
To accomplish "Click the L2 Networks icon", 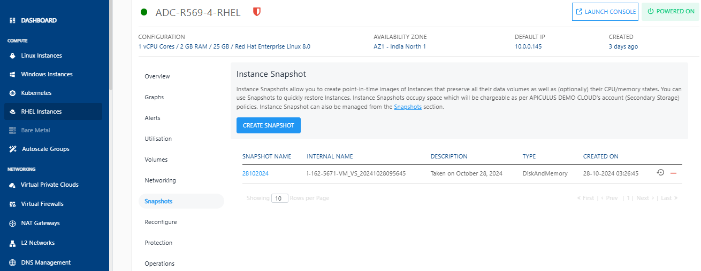I will 12,243.
